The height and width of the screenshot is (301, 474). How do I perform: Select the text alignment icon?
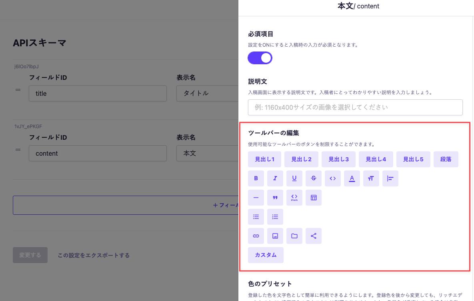tap(390, 178)
